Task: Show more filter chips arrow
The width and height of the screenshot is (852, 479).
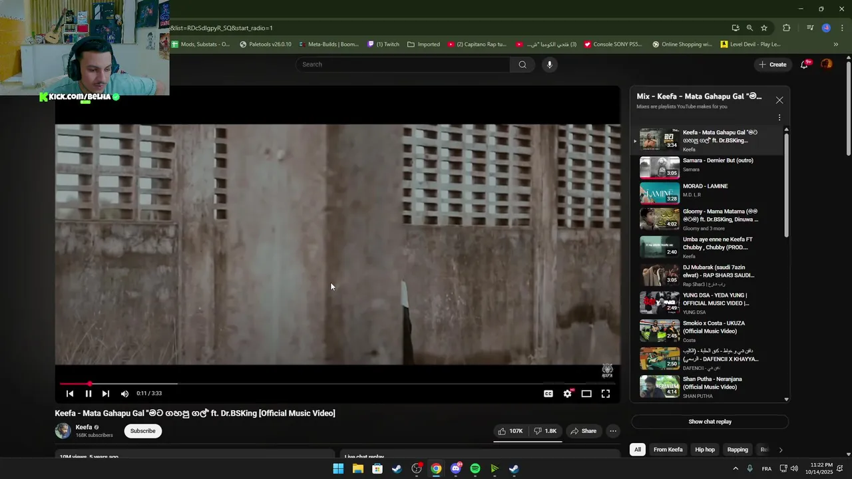Action: pyautogui.click(x=780, y=450)
